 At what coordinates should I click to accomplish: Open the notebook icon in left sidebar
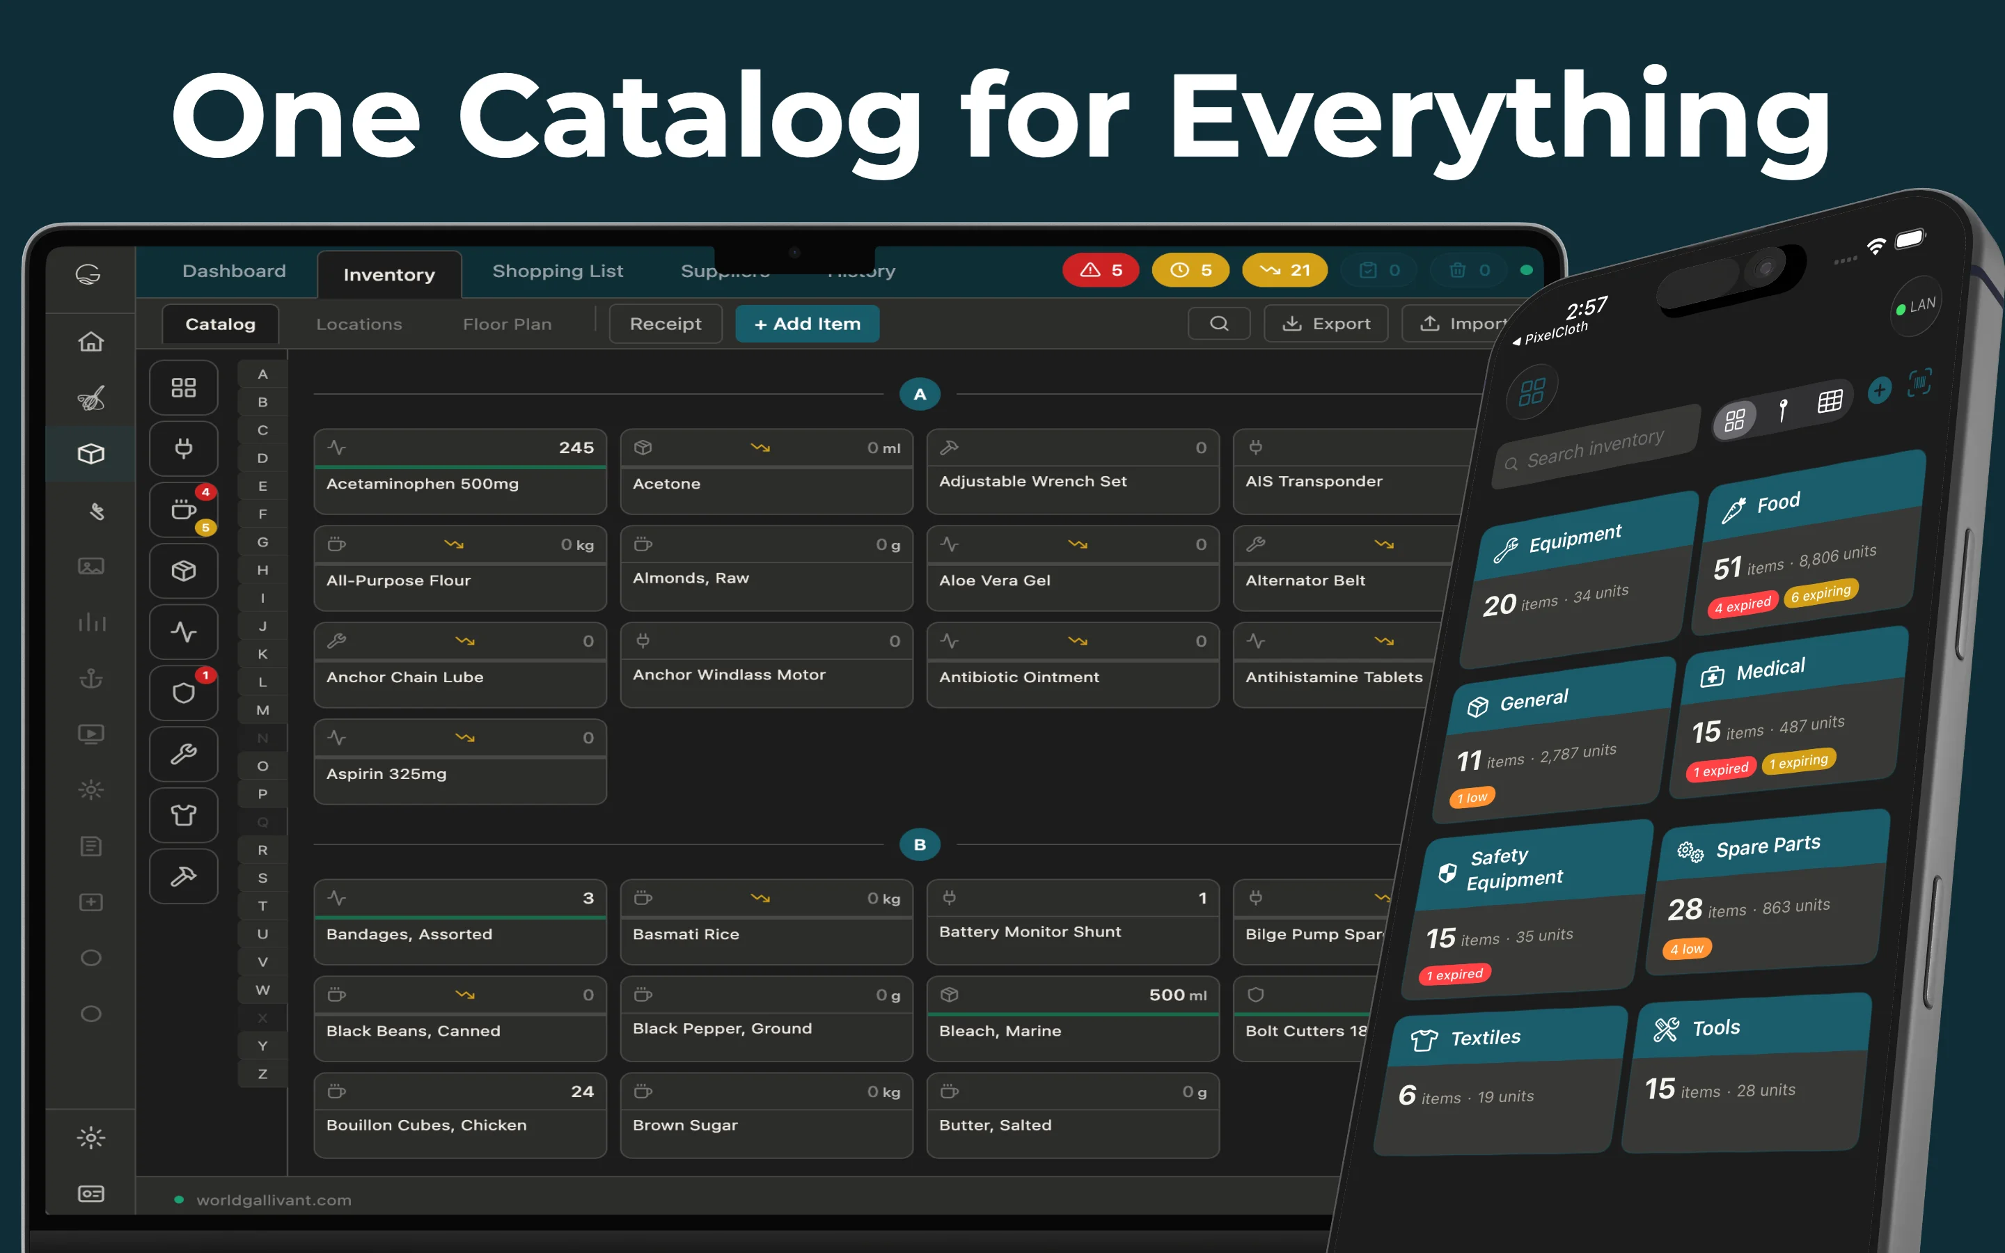(91, 846)
